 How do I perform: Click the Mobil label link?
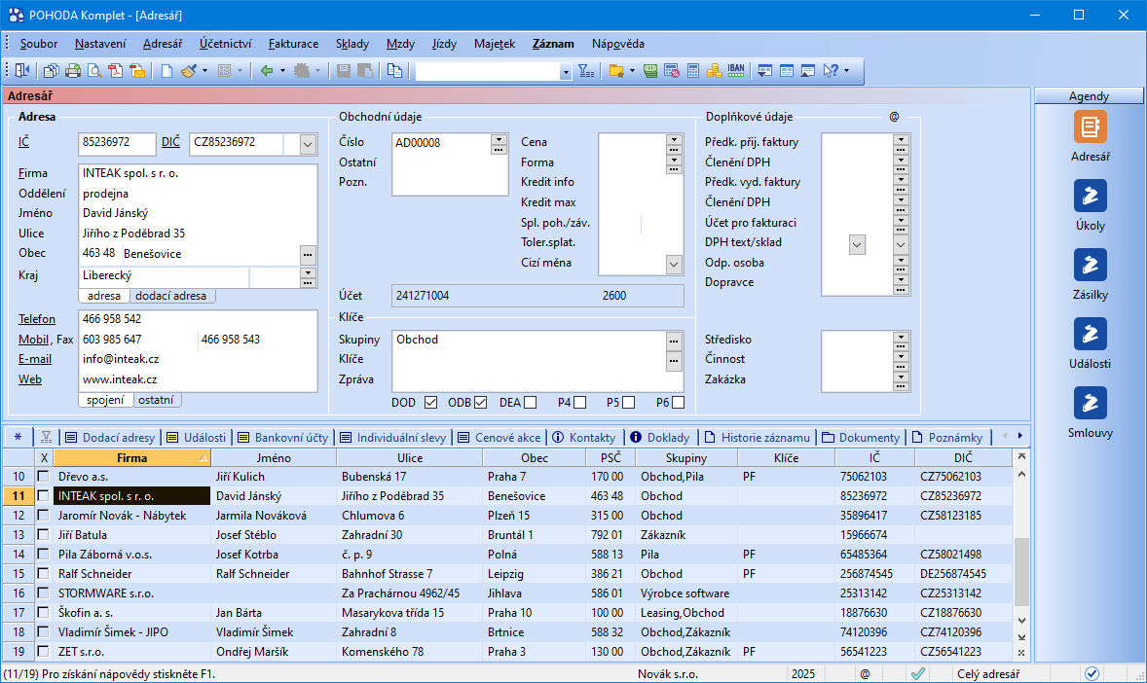point(34,340)
